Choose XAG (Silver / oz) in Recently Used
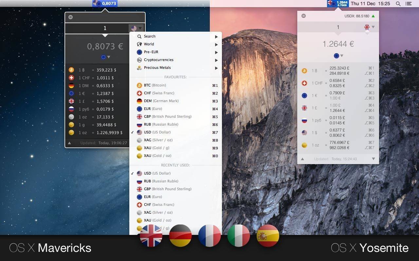Viewport: 419px width, 261px height. 175,212
